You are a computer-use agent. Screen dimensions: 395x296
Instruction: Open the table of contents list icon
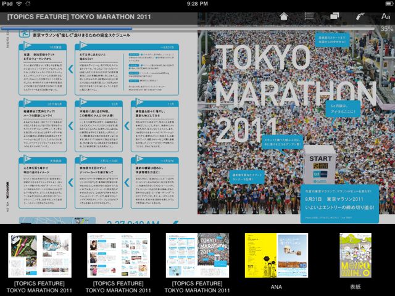[309, 17]
